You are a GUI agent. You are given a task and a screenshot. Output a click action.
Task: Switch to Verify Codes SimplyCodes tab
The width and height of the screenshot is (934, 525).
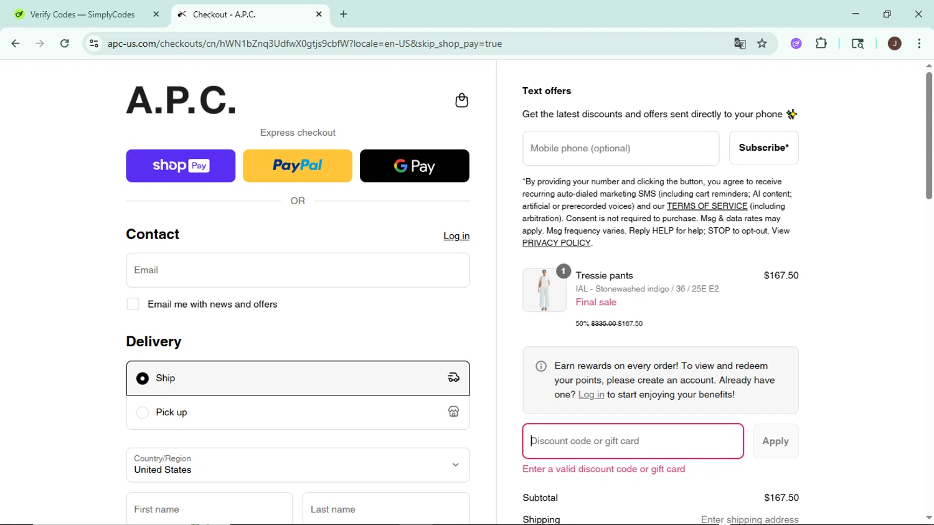coord(84,14)
